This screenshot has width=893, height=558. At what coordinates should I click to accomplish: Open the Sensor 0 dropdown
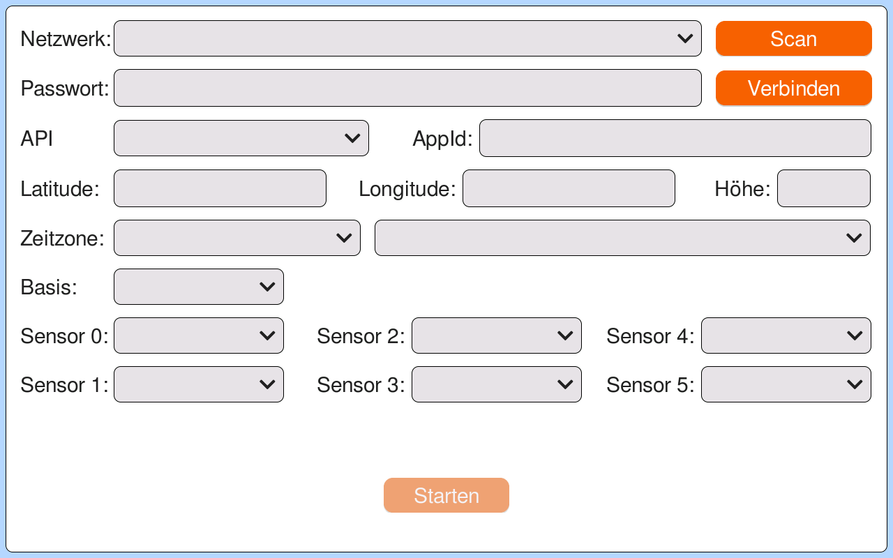199,335
